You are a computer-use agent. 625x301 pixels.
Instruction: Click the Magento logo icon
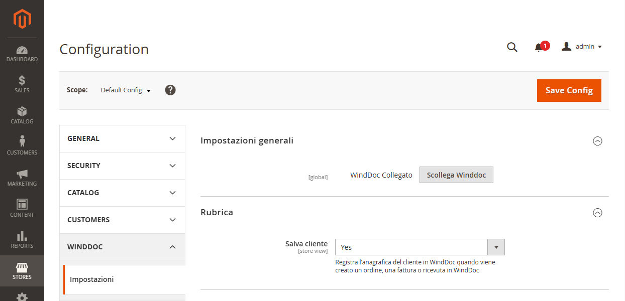(22, 19)
